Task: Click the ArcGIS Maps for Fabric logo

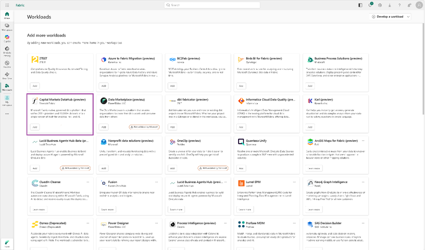Action: pyautogui.click(x=310, y=142)
